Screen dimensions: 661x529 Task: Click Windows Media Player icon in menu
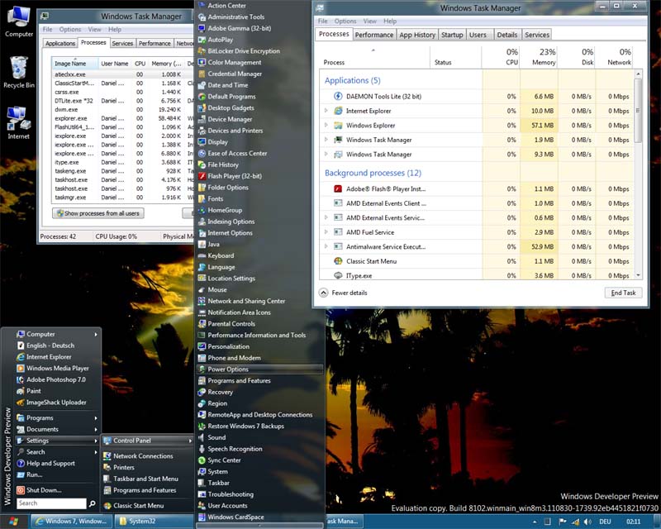(20, 369)
